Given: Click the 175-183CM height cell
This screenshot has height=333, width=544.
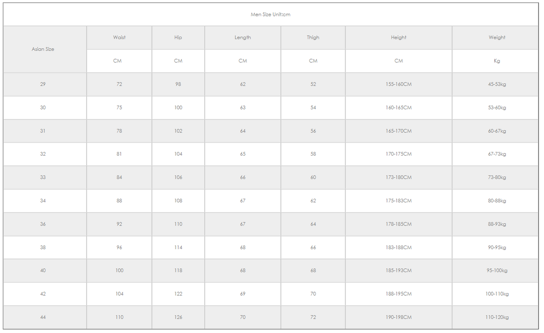Looking at the screenshot, I should 398,201.
